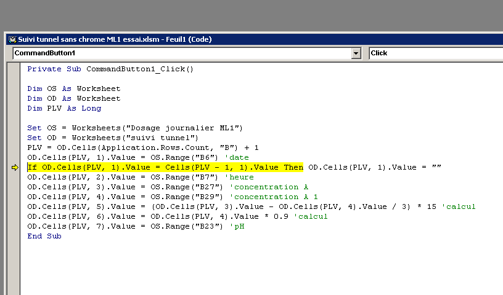Viewport: 503px width, 295px height.
Task: Click the margin indicator bar beside 'End Sub'
Action: coord(14,236)
